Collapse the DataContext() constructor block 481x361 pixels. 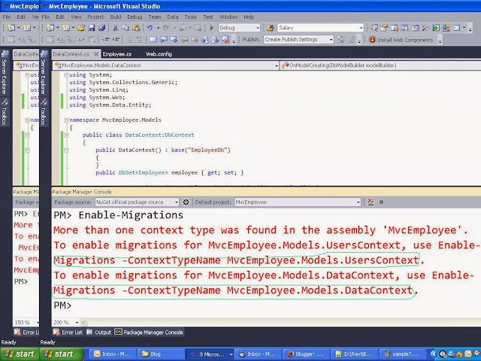coord(66,150)
